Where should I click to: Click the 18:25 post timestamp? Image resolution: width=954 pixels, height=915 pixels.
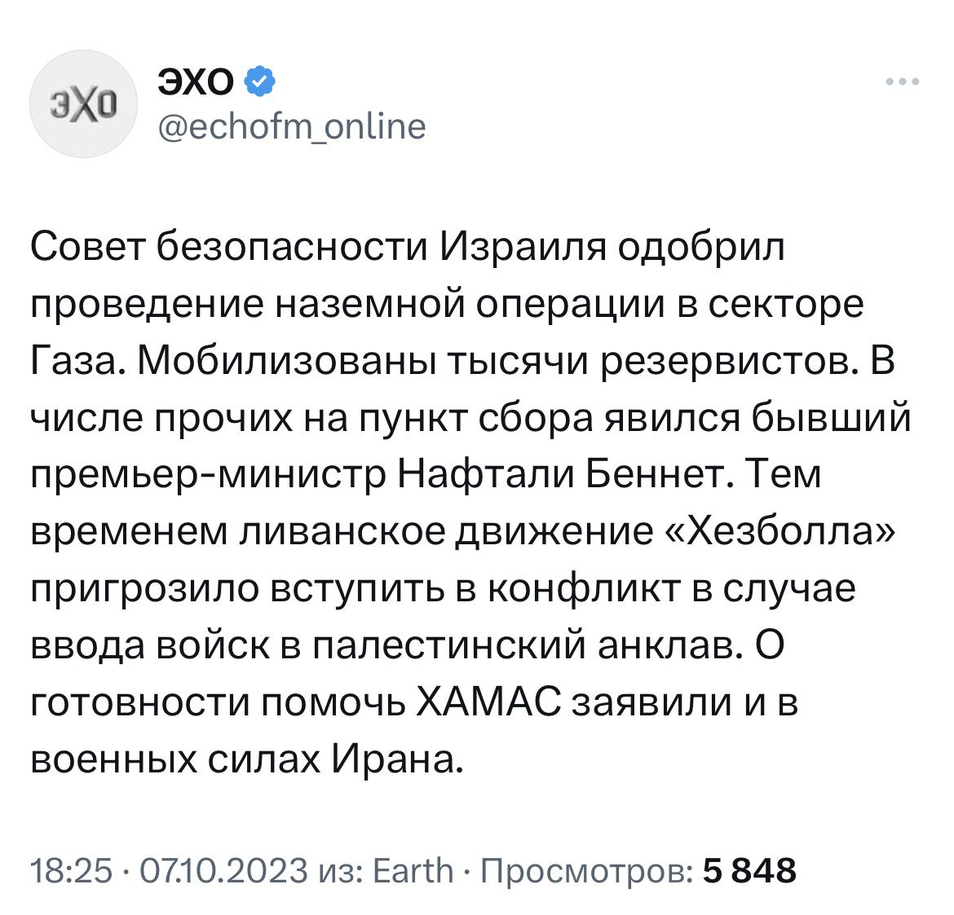point(70,871)
